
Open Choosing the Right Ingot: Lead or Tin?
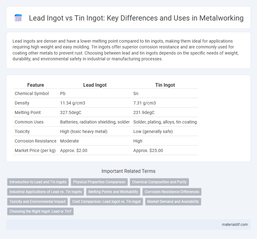pos(40,211)
